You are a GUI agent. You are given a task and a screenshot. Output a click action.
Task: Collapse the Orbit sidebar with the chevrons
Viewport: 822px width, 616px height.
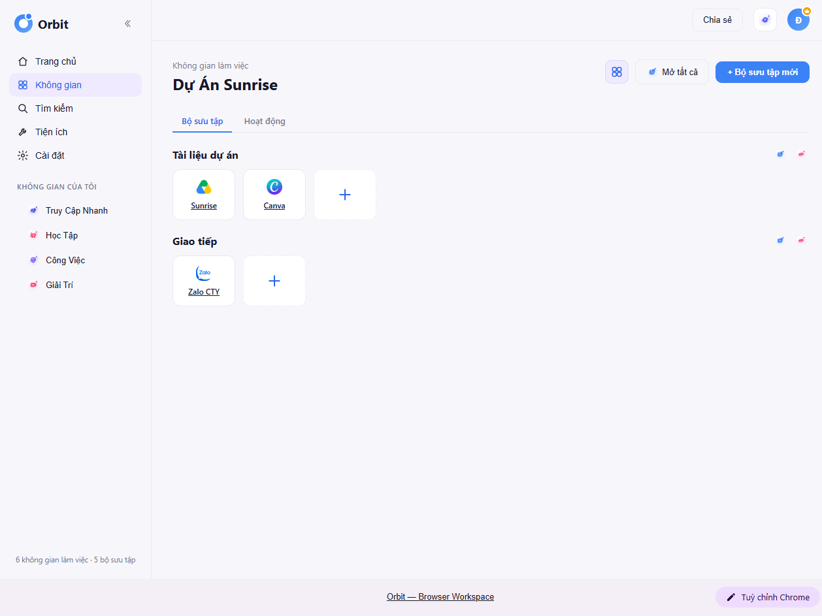tap(127, 24)
